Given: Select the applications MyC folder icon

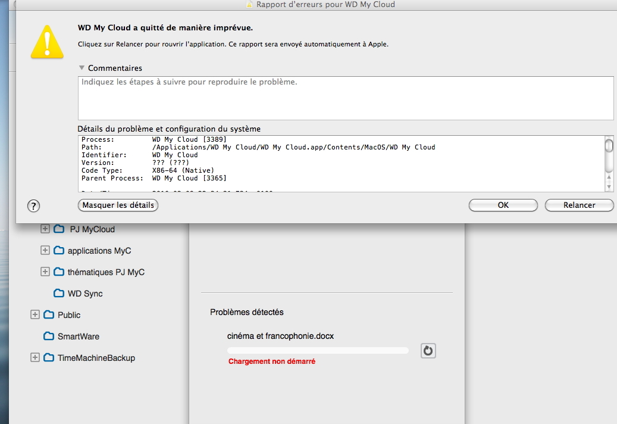Looking at the screenshot, I should click(59, 250).
